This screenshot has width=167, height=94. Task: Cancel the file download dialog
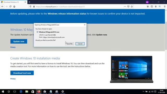tap(80, 44)
